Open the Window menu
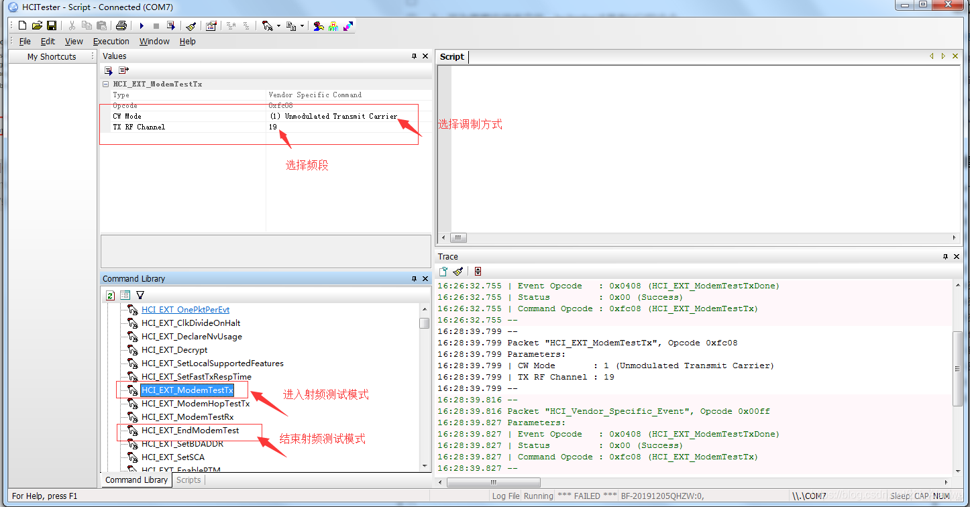Image resolution: width=970 pixels, height=507 pixels. pos(154,42)
